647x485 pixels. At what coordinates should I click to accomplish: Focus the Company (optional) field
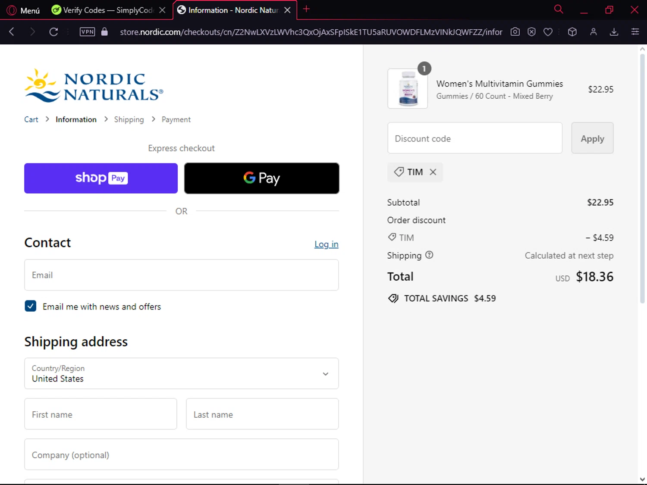click(x=182, y=454)
